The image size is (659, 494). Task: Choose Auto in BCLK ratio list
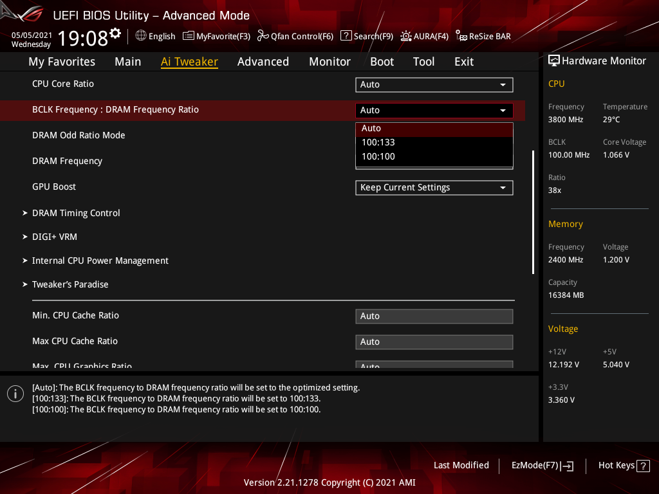click(x=434, y=129)
